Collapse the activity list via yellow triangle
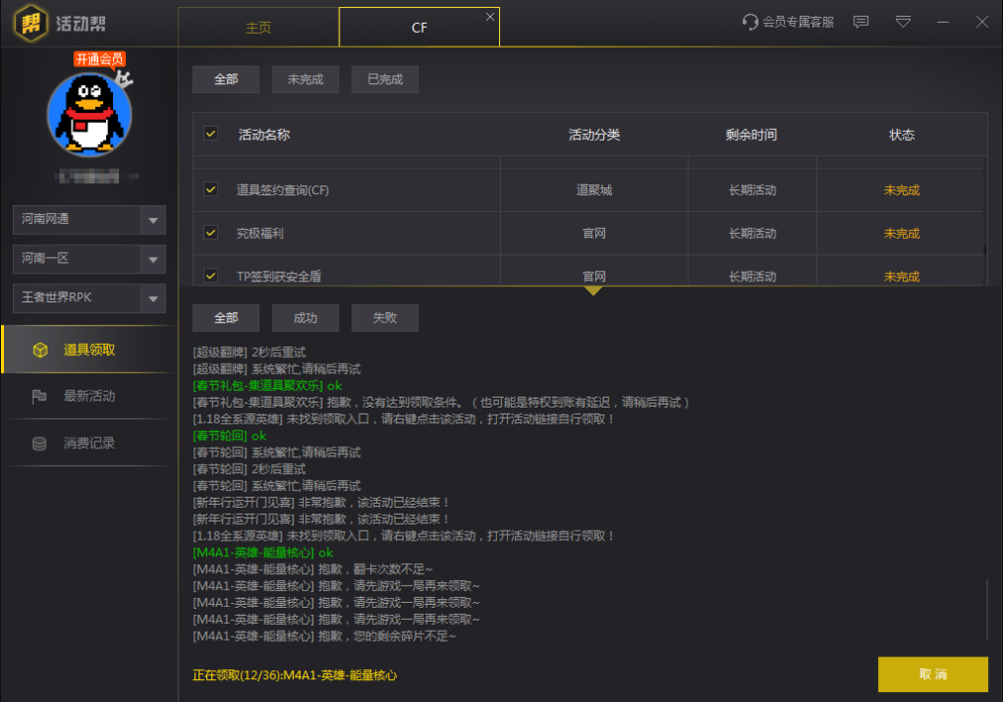Image resolution: width=1003 pixels, height=702 pixels. [593, 291]
